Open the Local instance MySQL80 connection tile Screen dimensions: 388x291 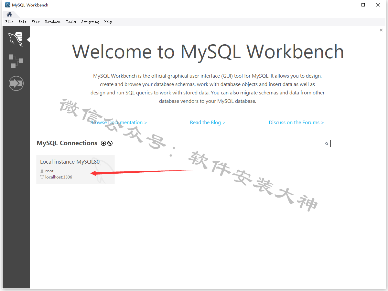(x=75, y=169)
